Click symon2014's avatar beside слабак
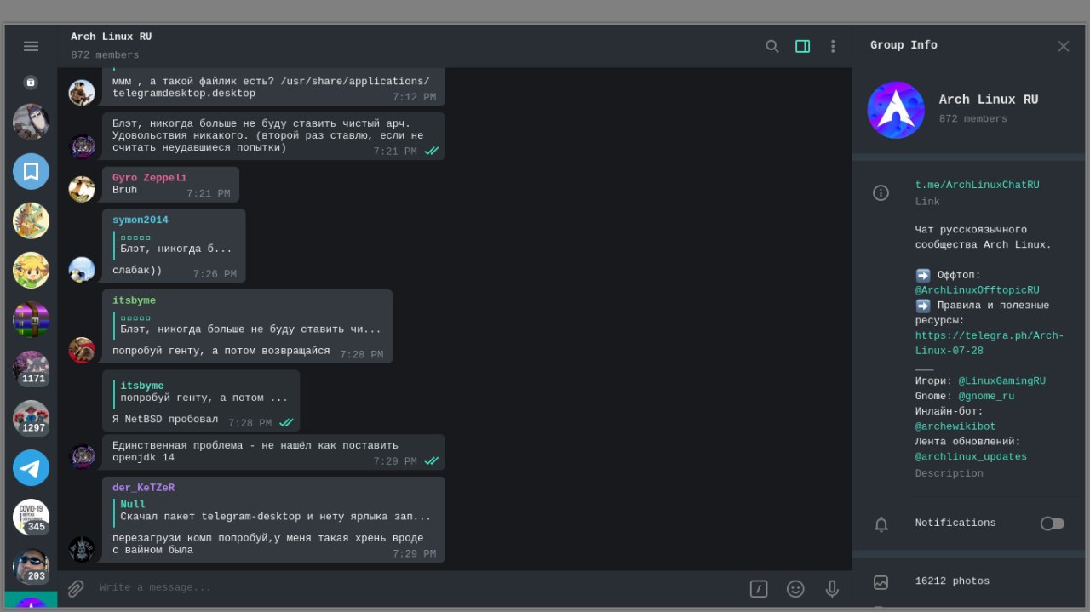The width and height of the screenshot is (1090, 612). click(x=82, y=270)
